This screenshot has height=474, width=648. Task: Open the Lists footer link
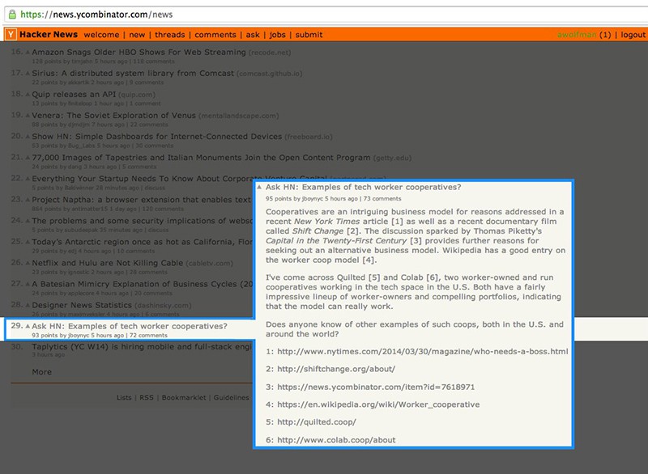tap(124, 398)
